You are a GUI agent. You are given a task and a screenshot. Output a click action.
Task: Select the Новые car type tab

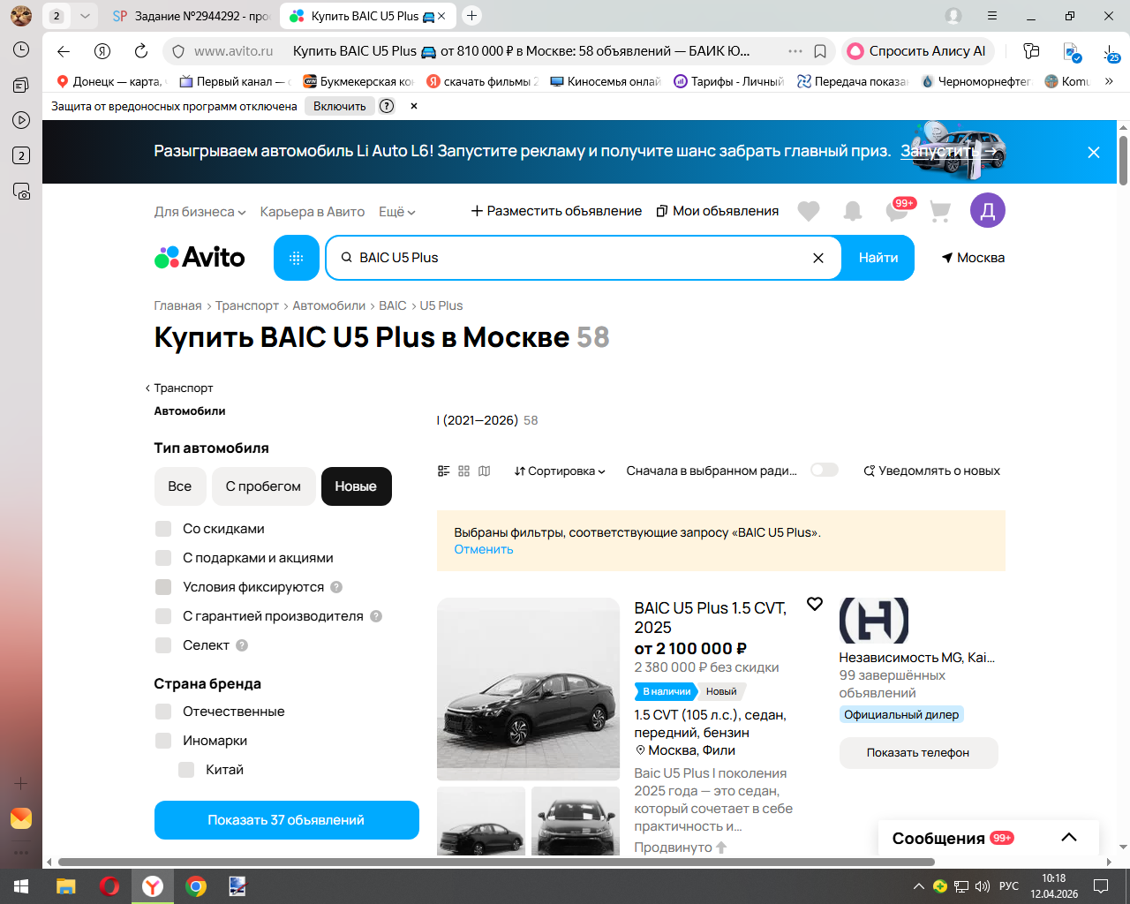click(356, 486)
